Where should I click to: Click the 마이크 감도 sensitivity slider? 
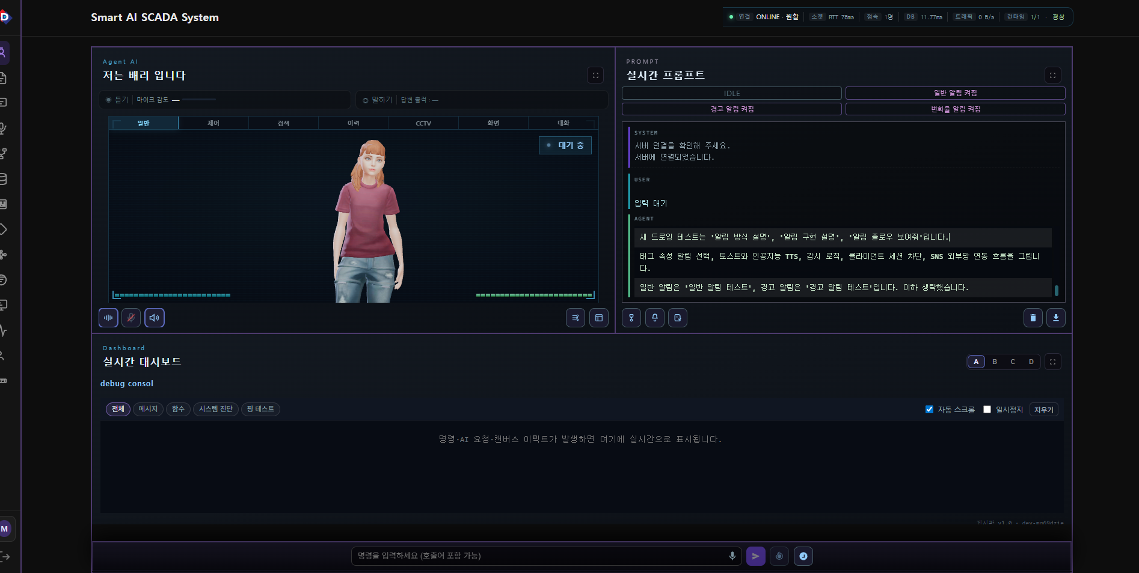pos(199,100)
